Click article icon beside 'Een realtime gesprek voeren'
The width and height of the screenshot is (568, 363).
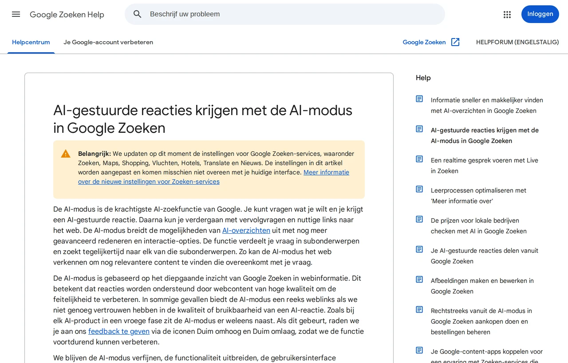tap(419, 159)
